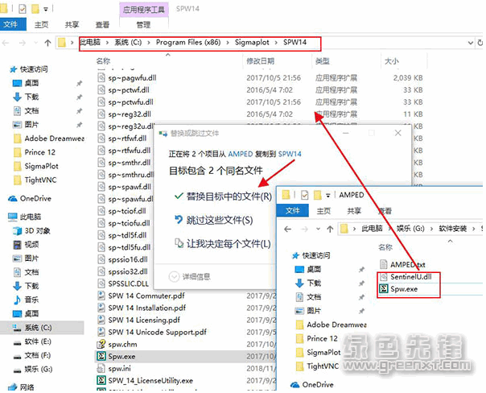Open the 查看 ribbon tab in SPW14 window

pyautogui.click(x=102, y=24)
